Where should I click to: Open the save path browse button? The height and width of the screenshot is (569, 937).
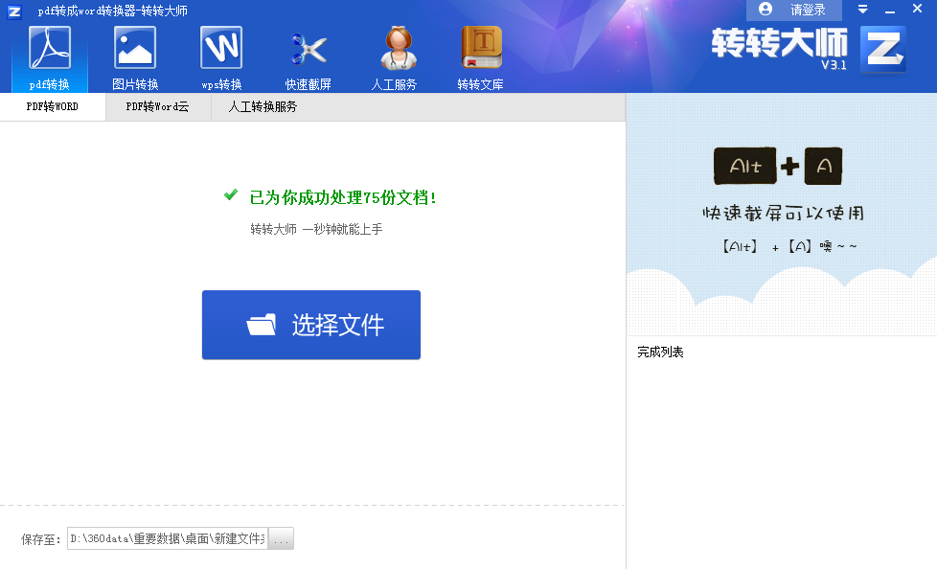pos(280,537)
